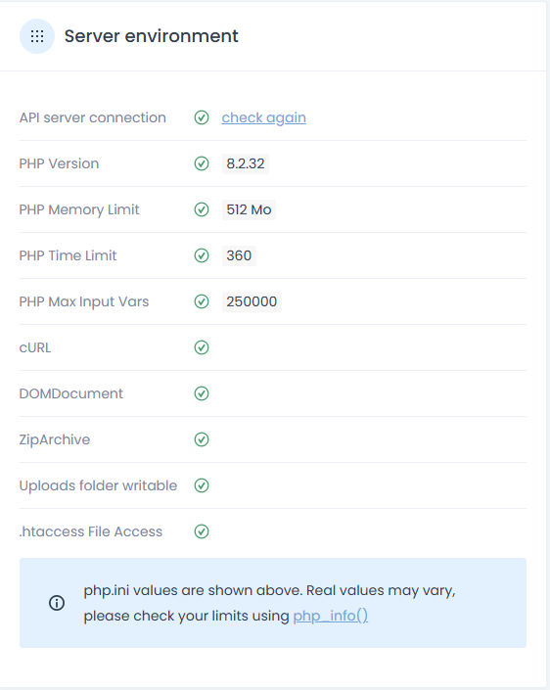The image size is (550, 690).
Task: Click the API server connection check icon
Action: tap(202, 117)
